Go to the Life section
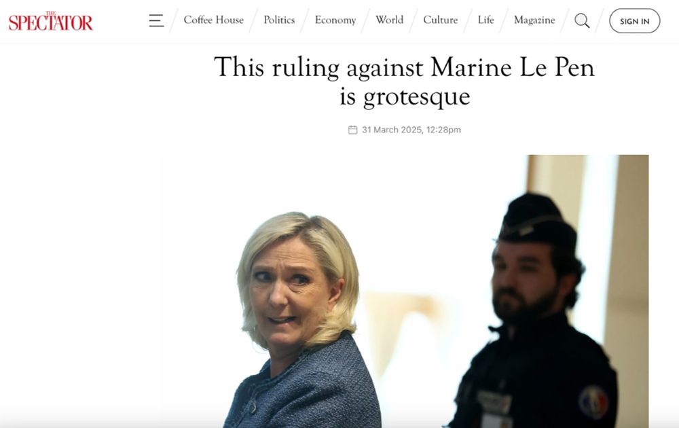The image size is (679, 428). pyautogui.click(x=486, y=20)
